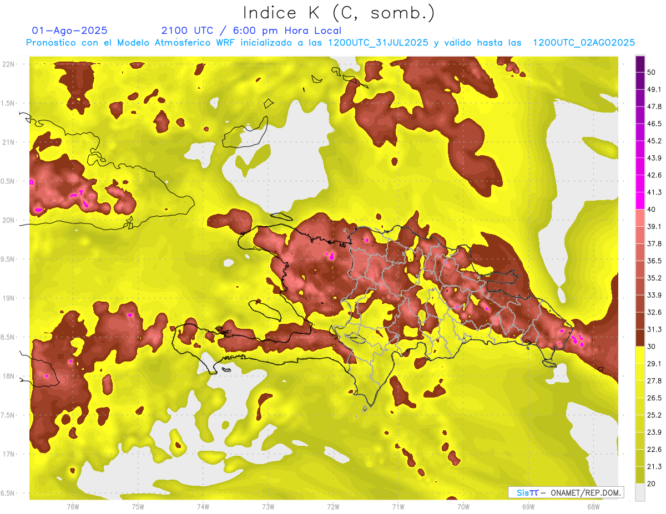Click the "21N" latitude label

[x=8, y=142]
